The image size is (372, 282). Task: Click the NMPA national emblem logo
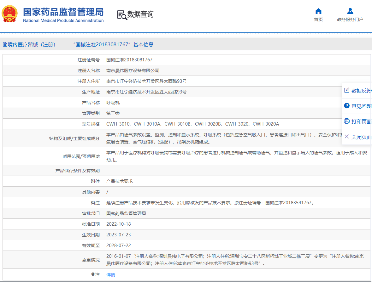(10, 14)
